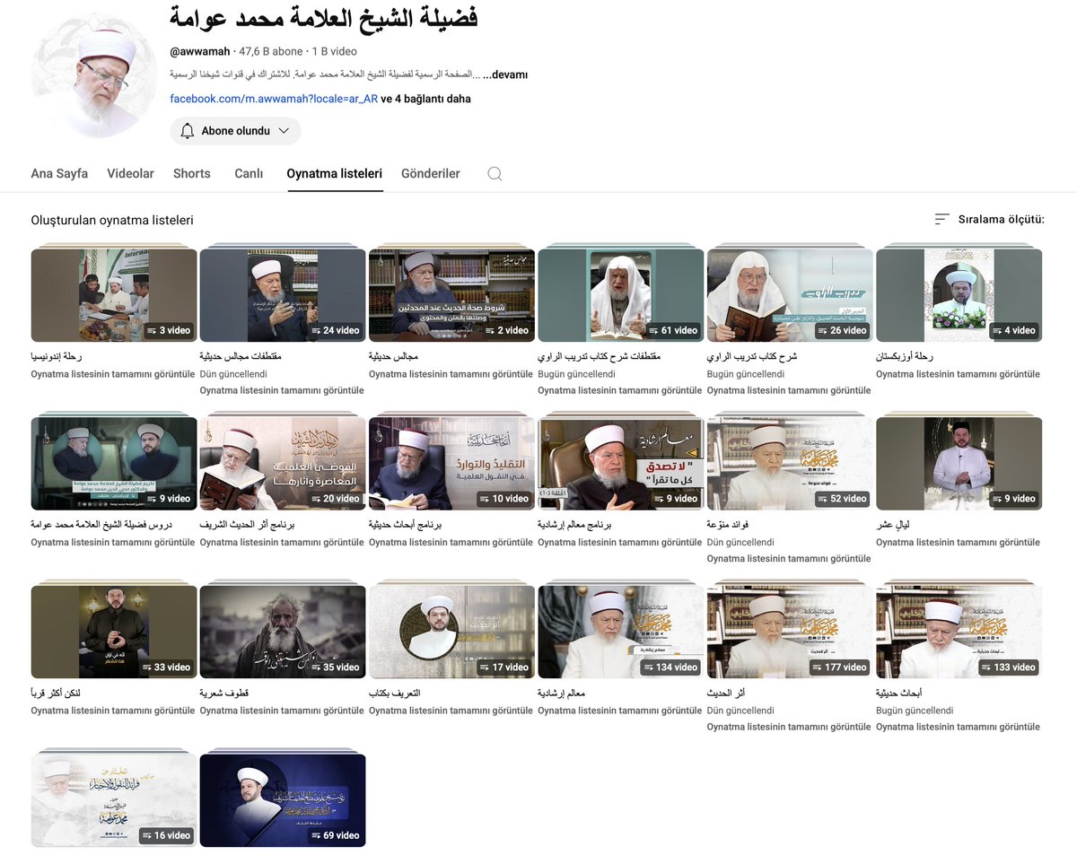Viewport: 1077px width, 855px height.
Task: Open the 33 video playlist thumbnail
Action: pyautogui.click(x=114, y=632)
